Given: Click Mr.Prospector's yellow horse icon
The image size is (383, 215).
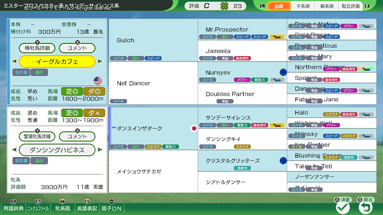Looking at the screenshot, I should click(x=277, y=37).
